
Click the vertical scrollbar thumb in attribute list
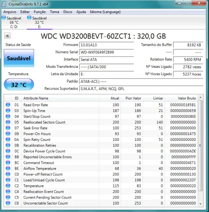pyautogui.click(x=201, y=145)
